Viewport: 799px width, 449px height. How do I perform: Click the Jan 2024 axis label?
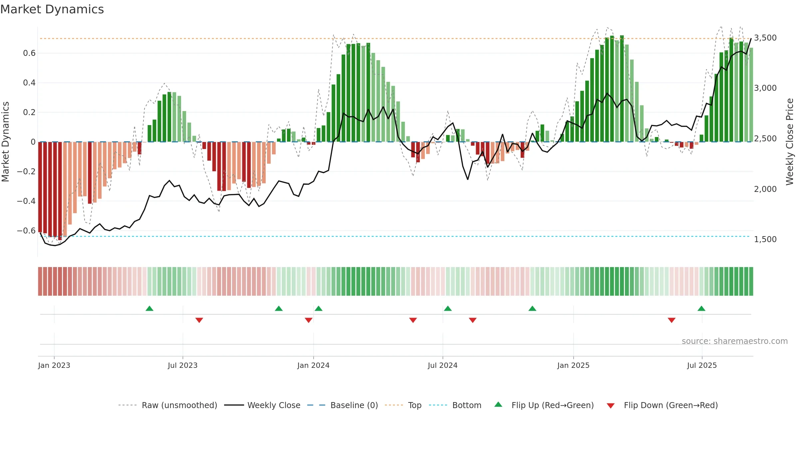313,365
